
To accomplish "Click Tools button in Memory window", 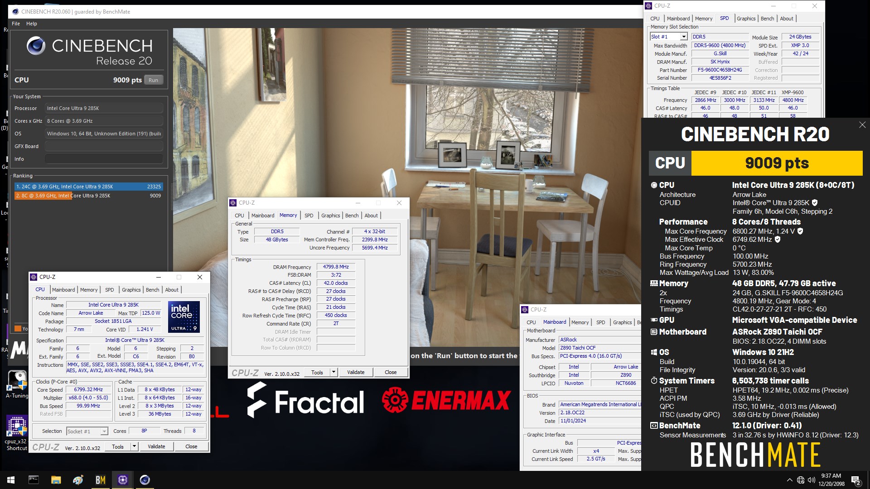I will pos(317,372).
